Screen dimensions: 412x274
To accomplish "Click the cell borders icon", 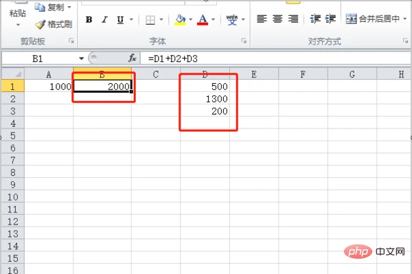I will tap(150, 20).
